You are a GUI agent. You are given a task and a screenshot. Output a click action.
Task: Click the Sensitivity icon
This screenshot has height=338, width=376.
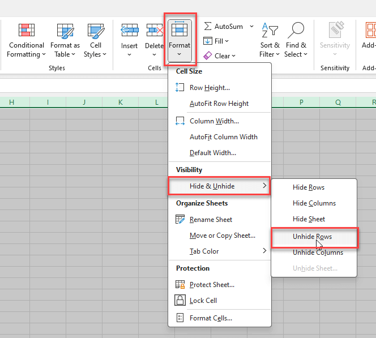tap(336, 30)
